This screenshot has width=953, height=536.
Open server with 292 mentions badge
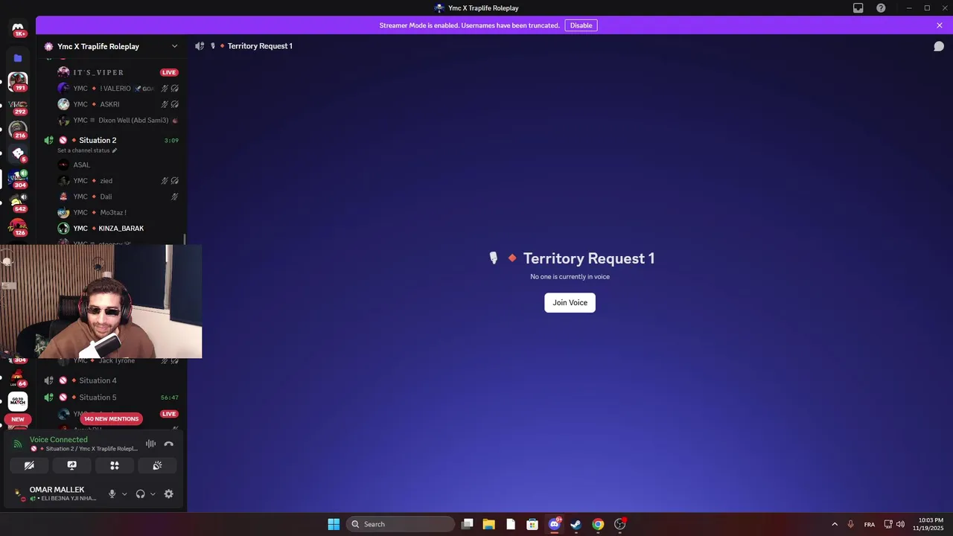(18, 106)
